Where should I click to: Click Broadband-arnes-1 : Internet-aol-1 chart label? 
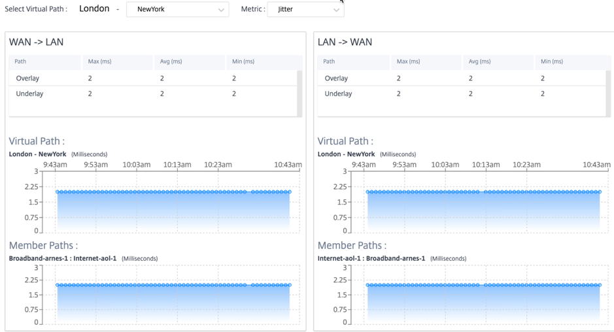(63, 258)
